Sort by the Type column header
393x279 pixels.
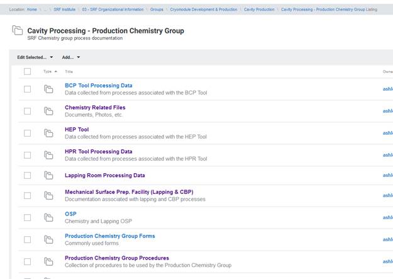[x=49, y=72]
